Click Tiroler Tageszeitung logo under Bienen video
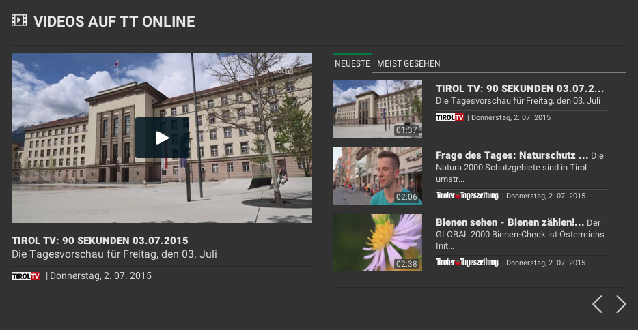Screen dimensions: 638x330 point(467,262)
